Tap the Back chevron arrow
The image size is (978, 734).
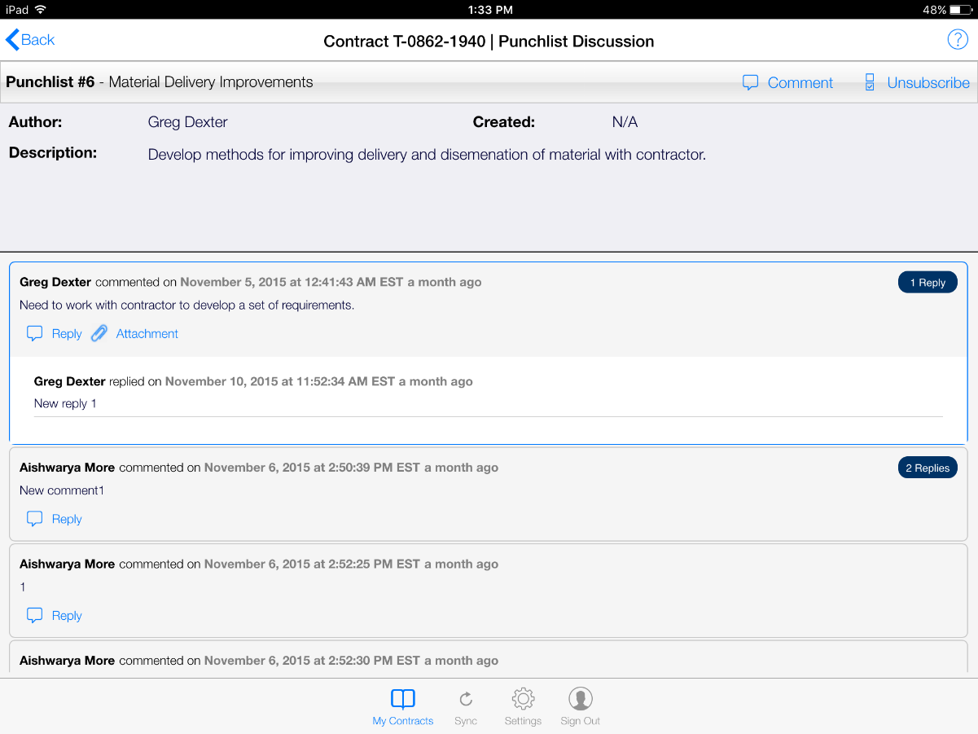tap(12, 40)
